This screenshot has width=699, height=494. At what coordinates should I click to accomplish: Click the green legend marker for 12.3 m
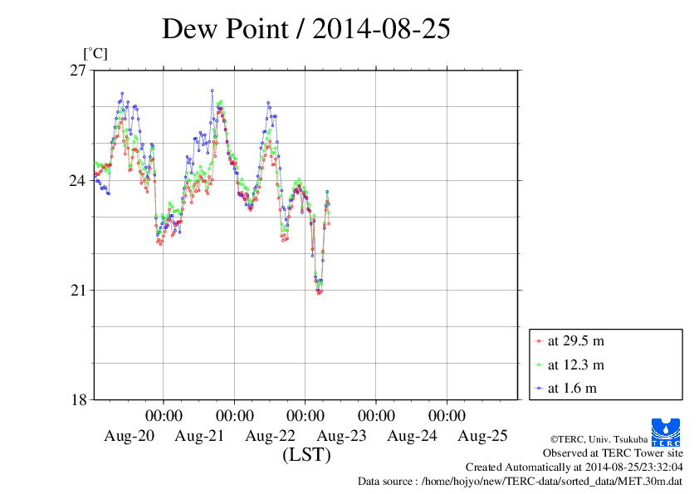click(539, 365)
